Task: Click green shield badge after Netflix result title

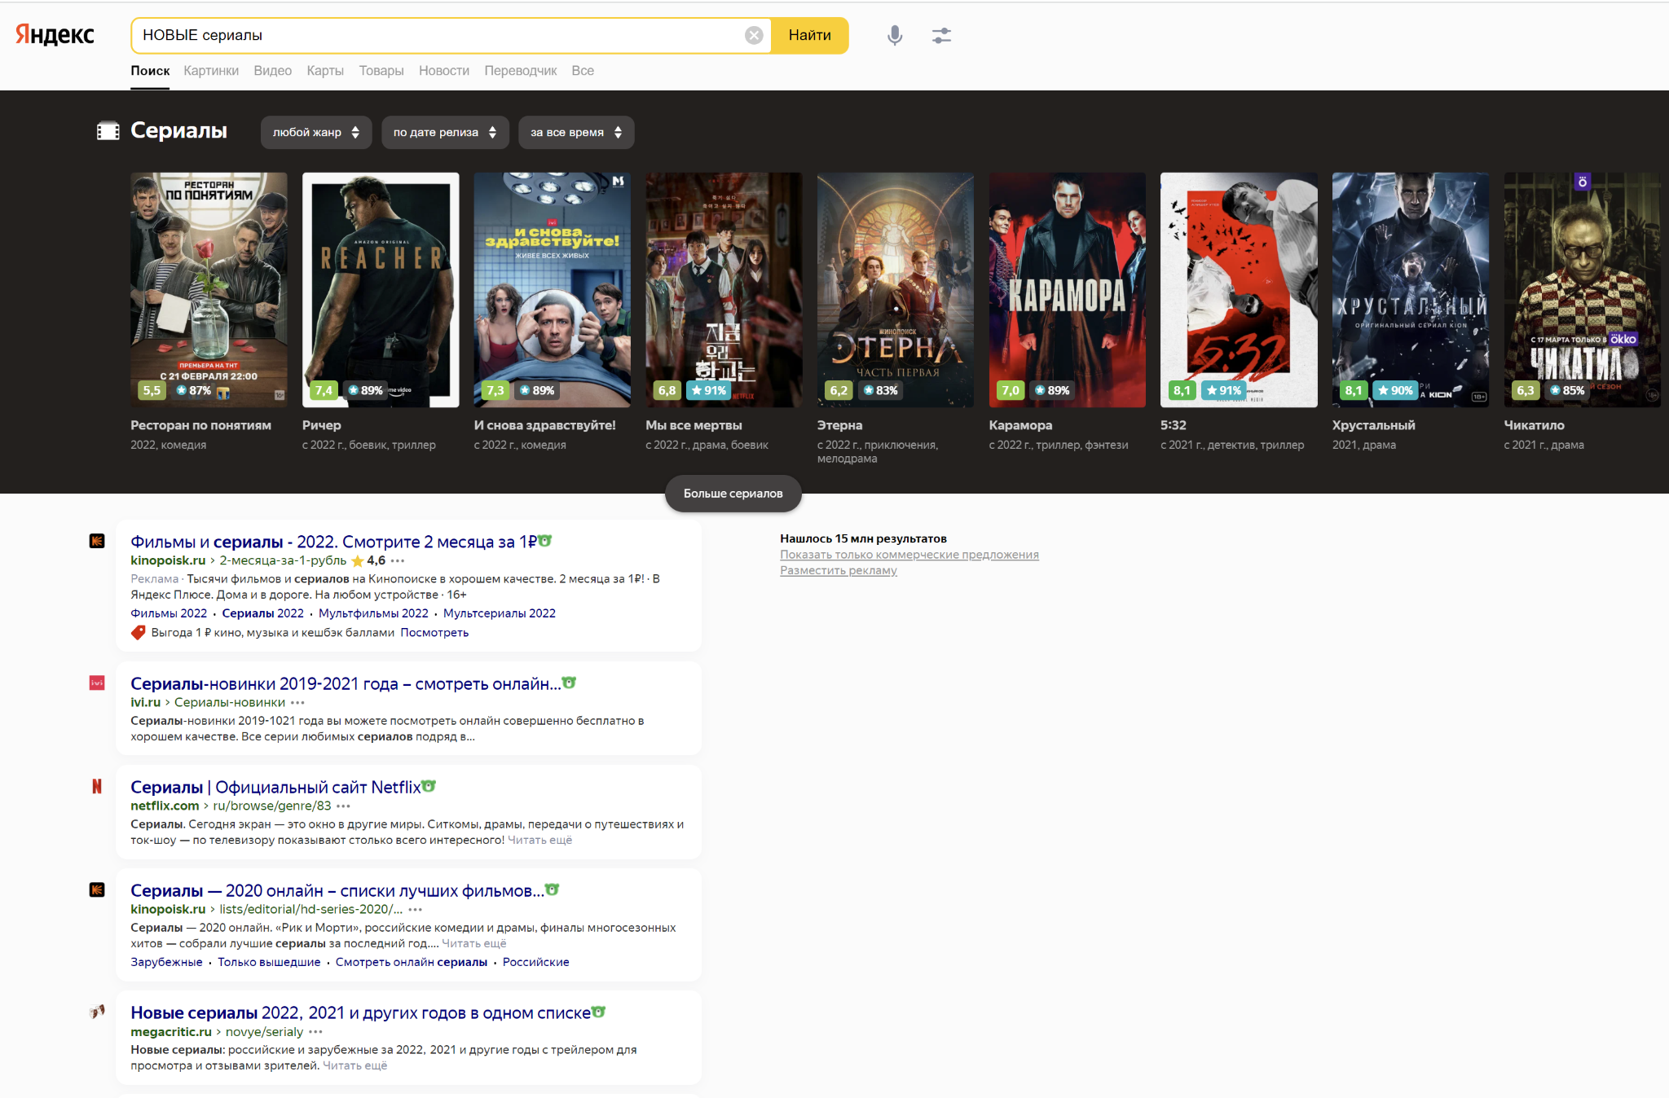Action: [x=429, y=786]
